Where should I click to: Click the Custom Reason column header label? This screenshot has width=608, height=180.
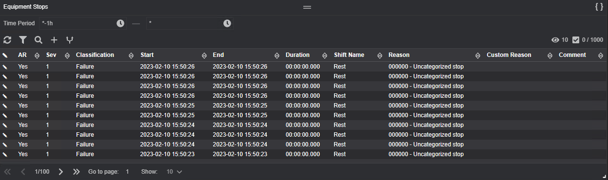[x=509, y=55]
